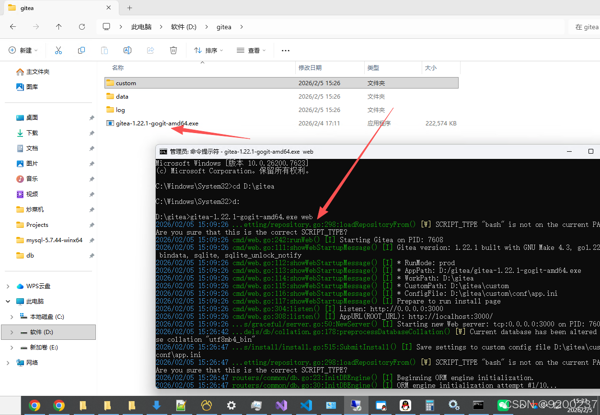This screenshot has height=415, width=600.
Task: Select 软件 (D:) in the address breadcrumb
Action: [x=184, y=27]
